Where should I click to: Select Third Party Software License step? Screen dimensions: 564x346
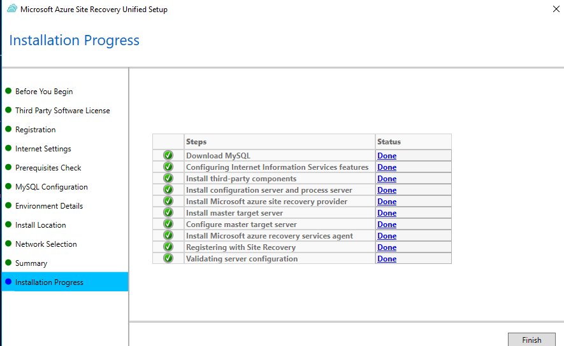62,111
